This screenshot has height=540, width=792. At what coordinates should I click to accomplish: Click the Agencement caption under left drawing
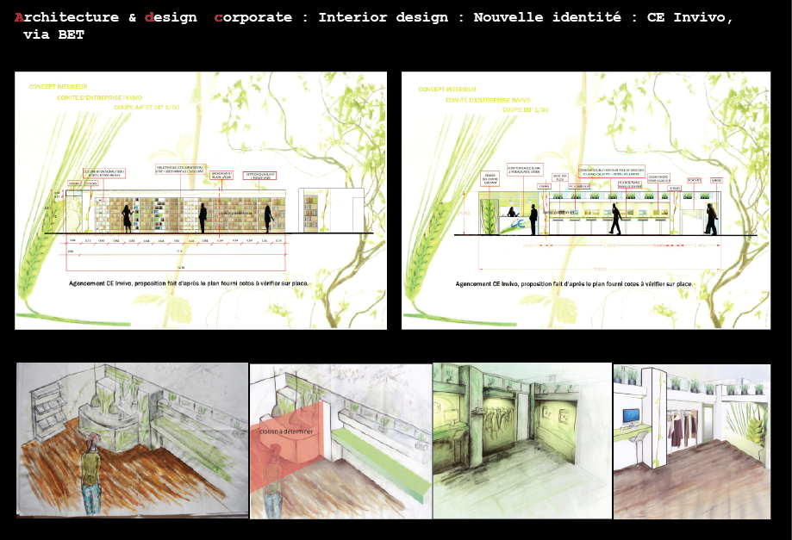[x=187, y=282]
